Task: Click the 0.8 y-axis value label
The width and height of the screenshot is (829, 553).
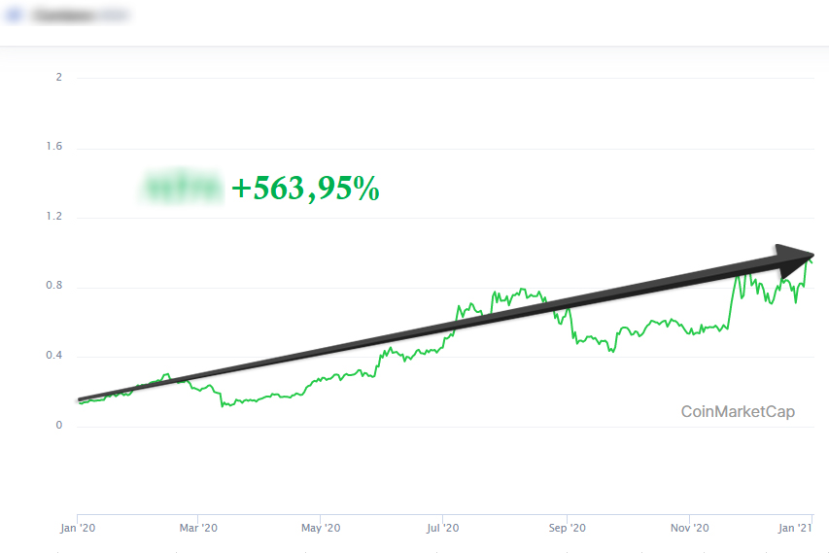Action: [x=54, y=287]
